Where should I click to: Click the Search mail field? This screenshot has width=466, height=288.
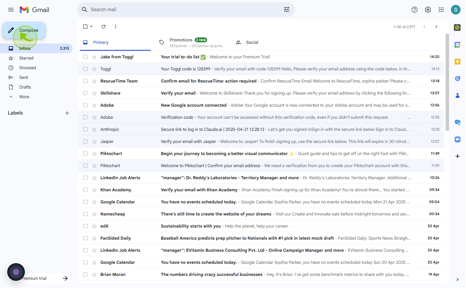pos(186,10)
